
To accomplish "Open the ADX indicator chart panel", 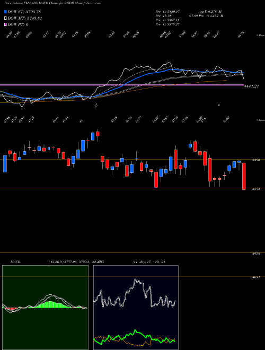I will [136, 308].
